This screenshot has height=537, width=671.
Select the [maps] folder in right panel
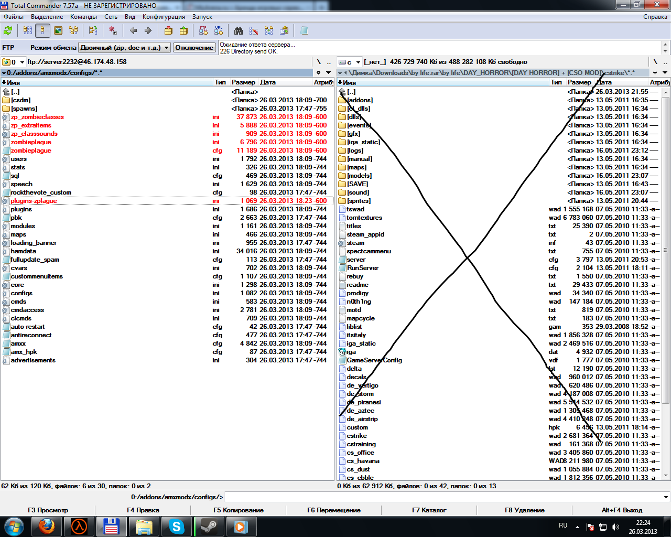coord(499,167)
